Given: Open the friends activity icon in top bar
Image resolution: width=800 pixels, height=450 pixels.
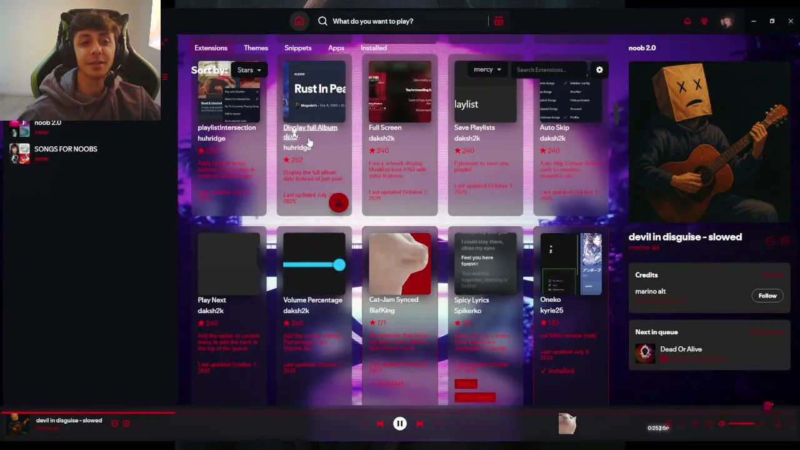Looking at the screenshot, I should point(704,21).
